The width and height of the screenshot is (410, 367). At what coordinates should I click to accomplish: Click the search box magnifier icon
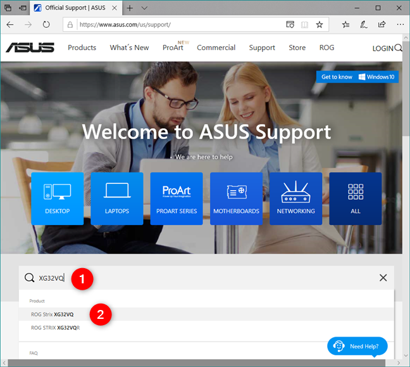[x=29, y=278]
